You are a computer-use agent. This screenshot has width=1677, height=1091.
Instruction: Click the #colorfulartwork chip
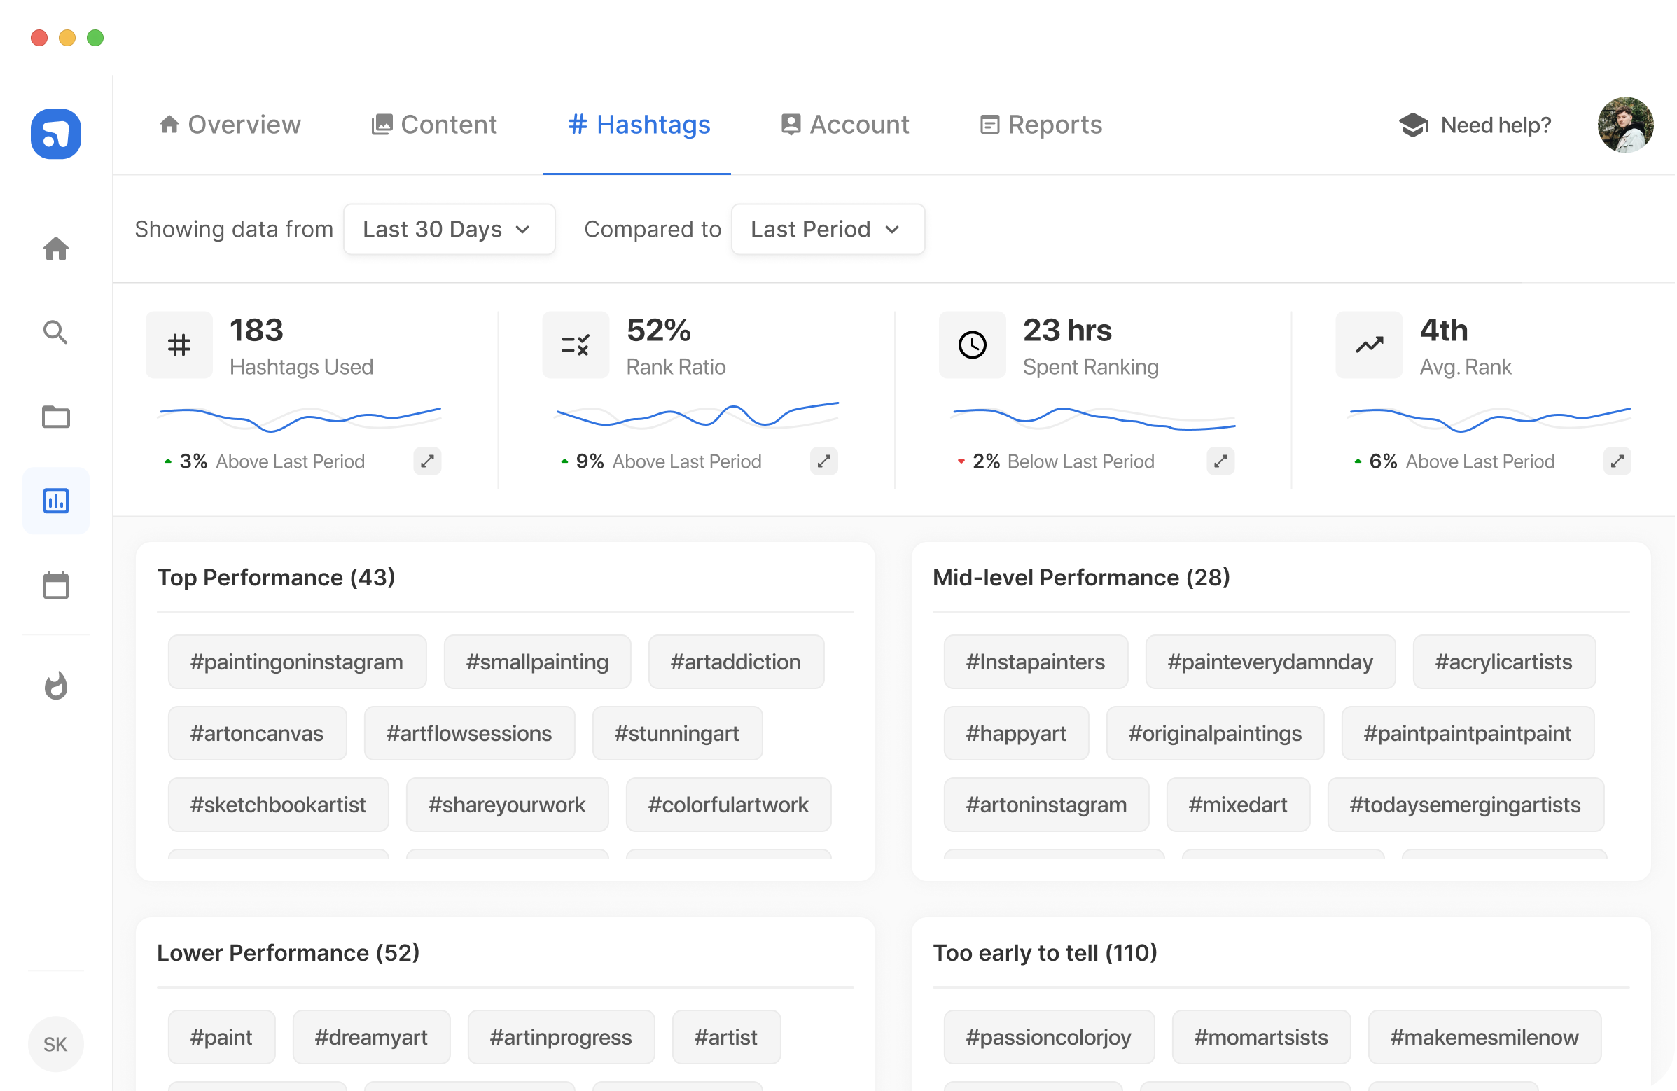tap(728, 804)
